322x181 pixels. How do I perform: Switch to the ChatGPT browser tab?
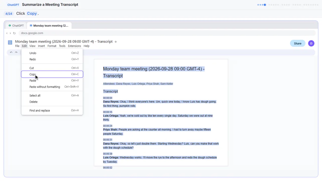(16, 26)
